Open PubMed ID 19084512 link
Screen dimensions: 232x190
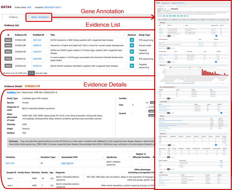[x=37, y=45]
